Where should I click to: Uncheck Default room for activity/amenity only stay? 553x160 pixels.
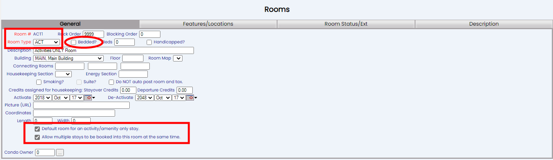click(x=37, y=129)
